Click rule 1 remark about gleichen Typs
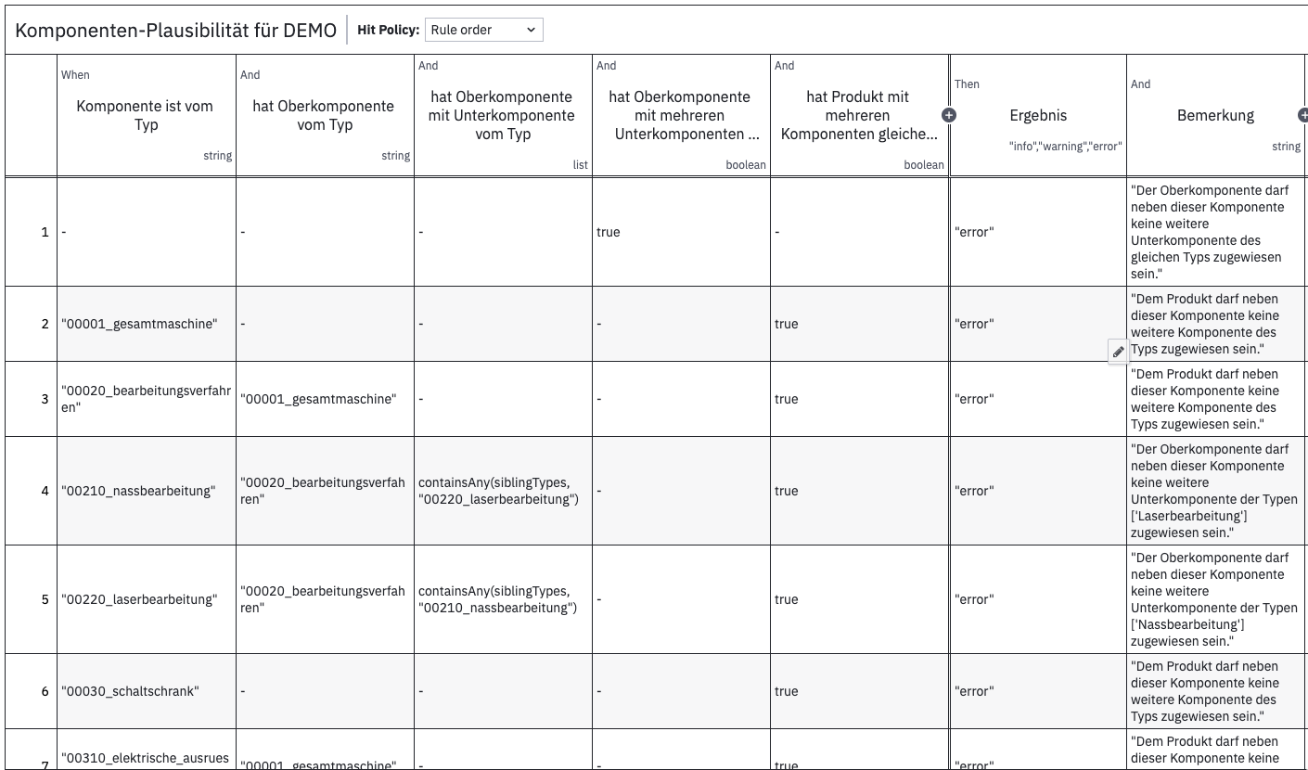 1215,232
